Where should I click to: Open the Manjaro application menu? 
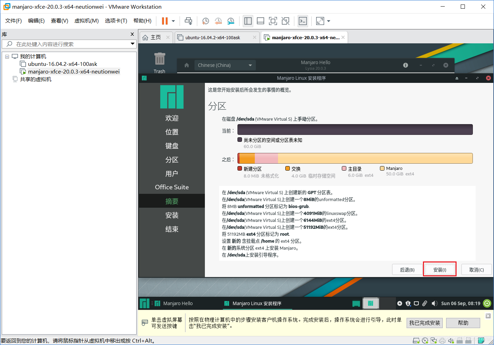point(145,303)
